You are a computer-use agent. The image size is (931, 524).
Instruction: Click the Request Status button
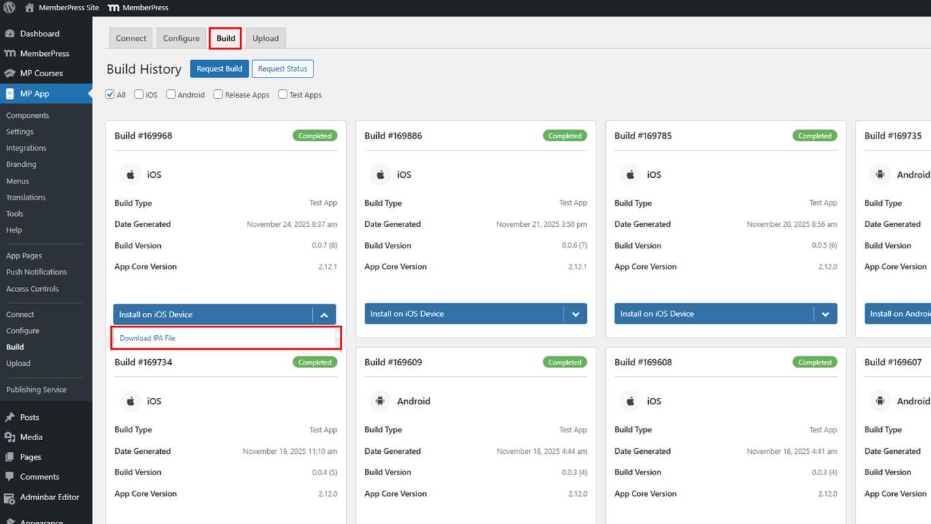point(282,69)
